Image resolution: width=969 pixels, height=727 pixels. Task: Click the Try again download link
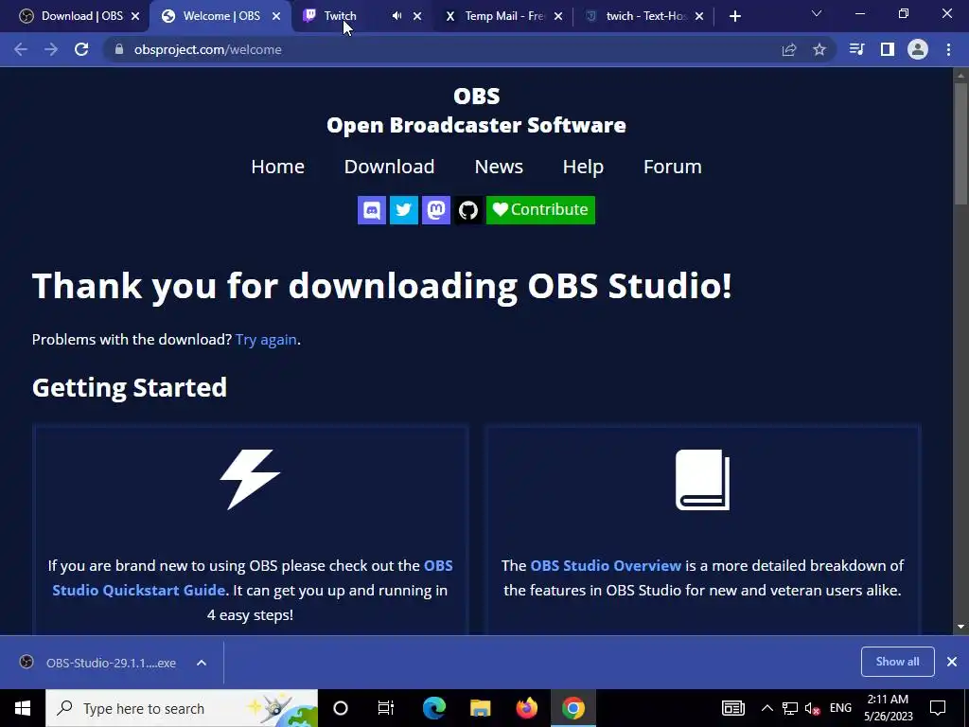coord(266,340)
